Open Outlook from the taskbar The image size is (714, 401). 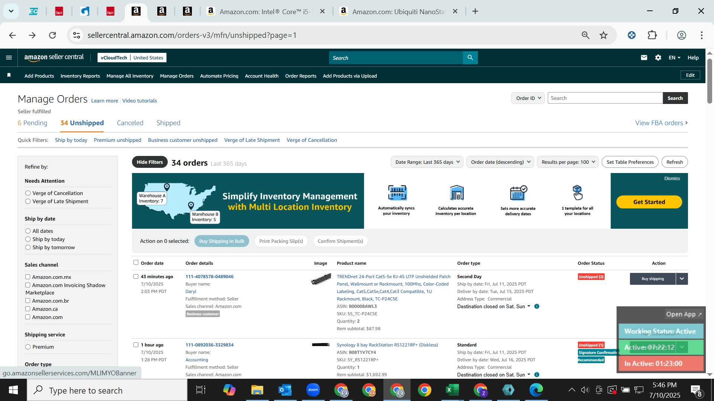(285, 390)
